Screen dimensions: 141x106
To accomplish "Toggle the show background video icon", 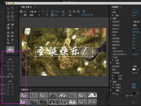I will coord(84,12).
